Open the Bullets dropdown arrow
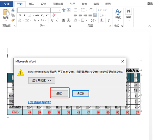The width and height of the screenshot is (153, 140). coord(79,10)
